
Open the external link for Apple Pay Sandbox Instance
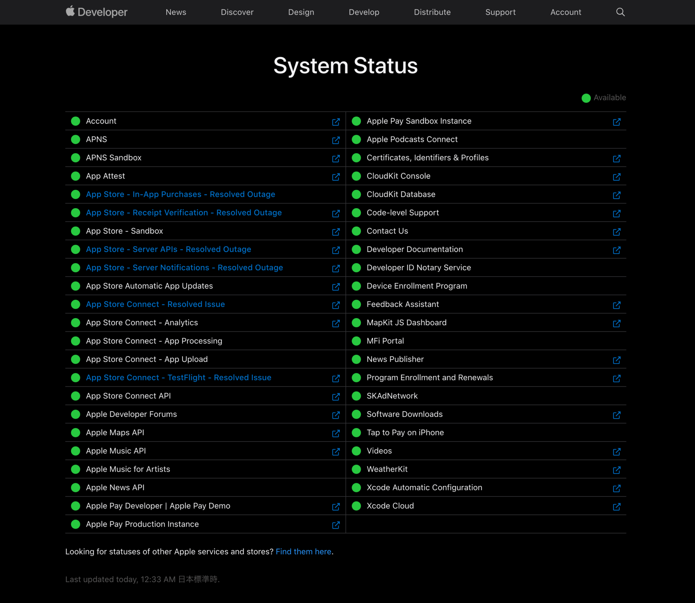coord(617,122)
